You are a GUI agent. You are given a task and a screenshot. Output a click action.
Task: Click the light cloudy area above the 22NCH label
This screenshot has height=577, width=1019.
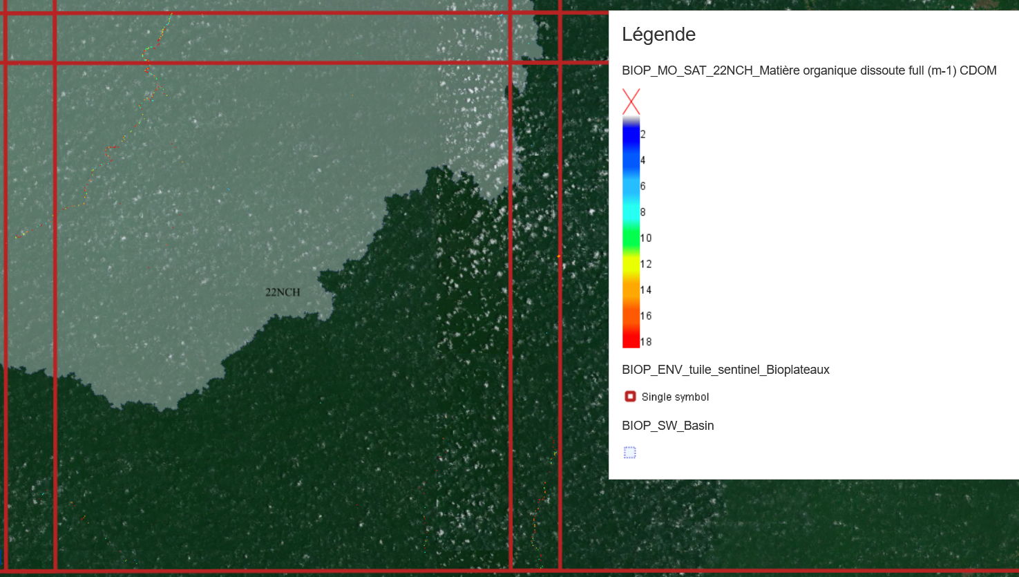[276, 207]
